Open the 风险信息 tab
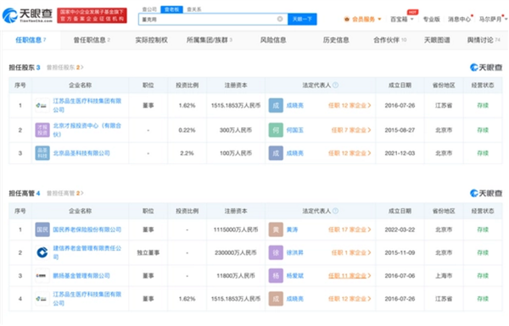 (x=273, y=40)
